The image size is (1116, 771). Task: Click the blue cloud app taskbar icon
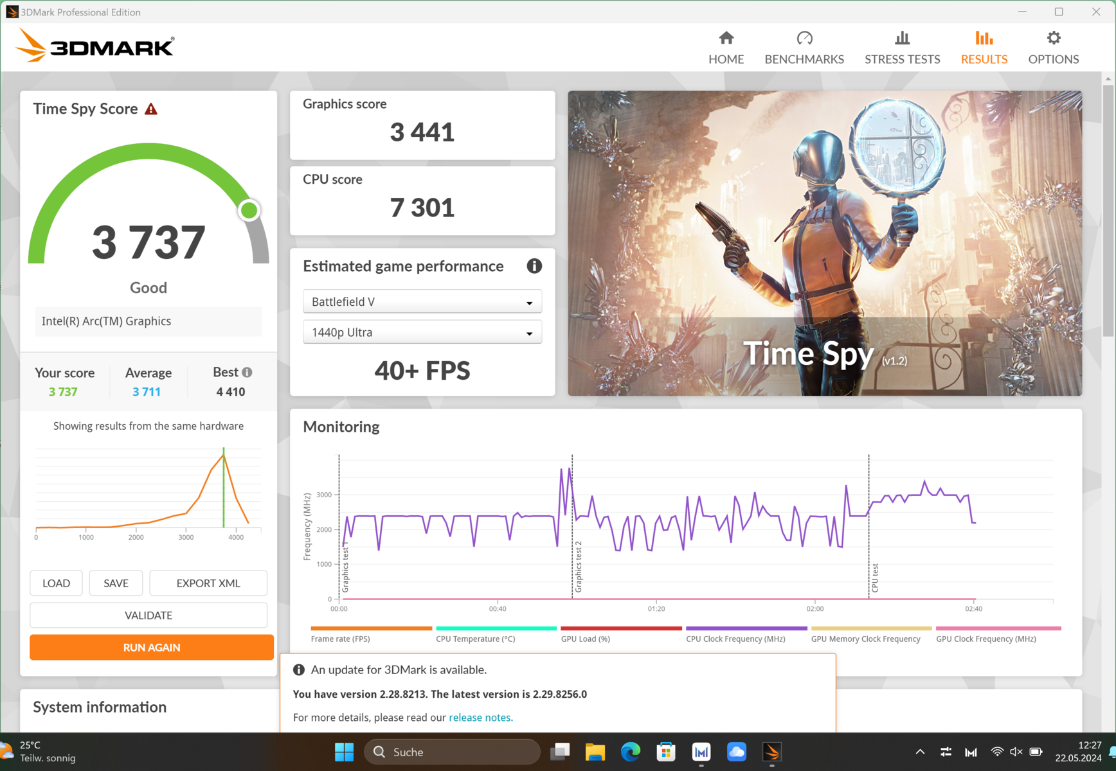(x=737, y=752)
